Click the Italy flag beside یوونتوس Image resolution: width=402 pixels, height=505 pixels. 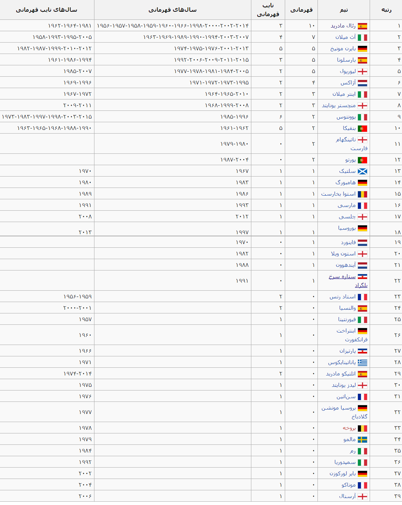(x=362, y=117)
